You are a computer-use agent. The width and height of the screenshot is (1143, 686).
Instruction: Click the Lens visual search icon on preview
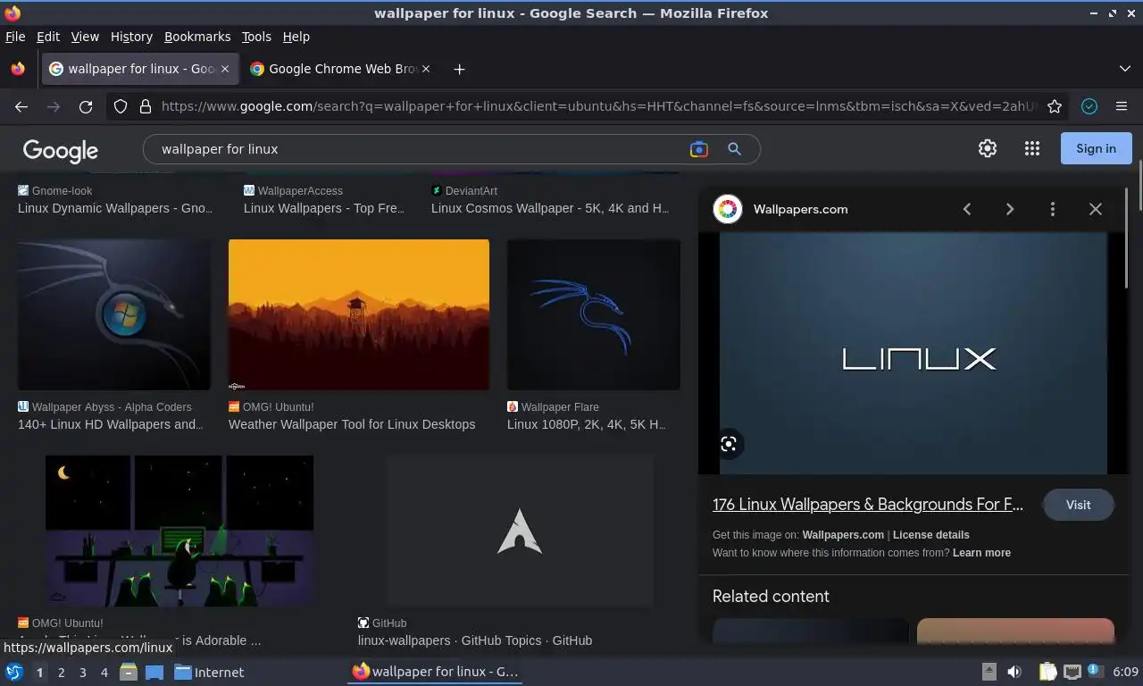pyautogui.click(x=729, y=444)
